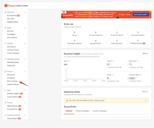154x128 pixels.
Task: Open Shopee Ads in sidebar
Action: pyautogui.click(x=11, y=66)
